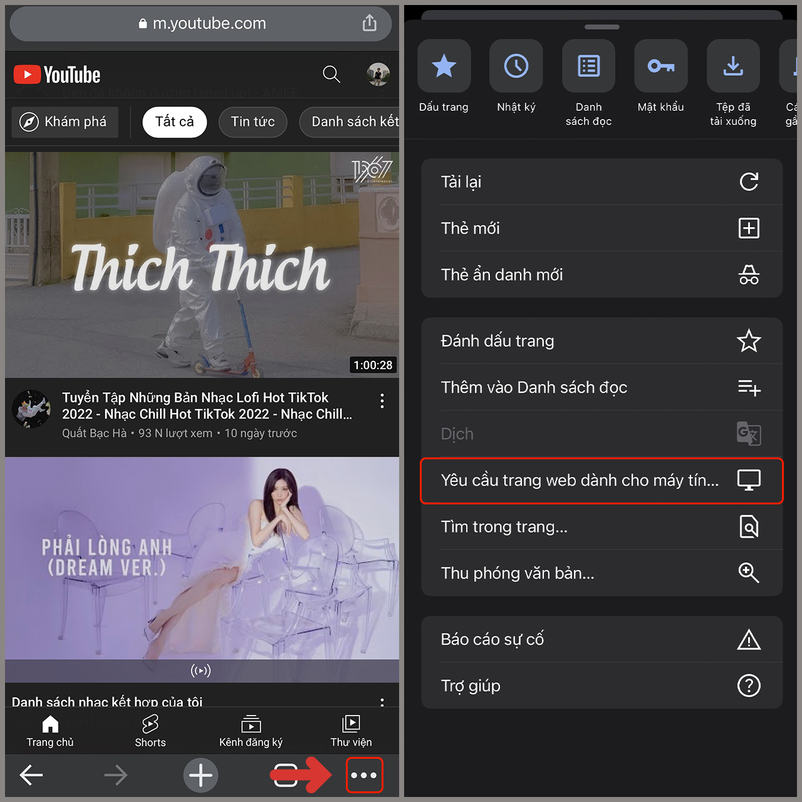
Task: Open Chrome three-dot menu
Action: [364, 775]
